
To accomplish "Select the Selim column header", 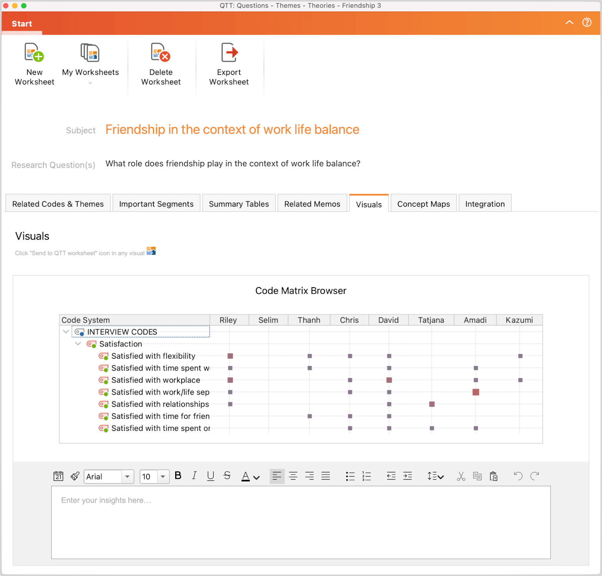I will pyautogui.click(x=269, y=320).
